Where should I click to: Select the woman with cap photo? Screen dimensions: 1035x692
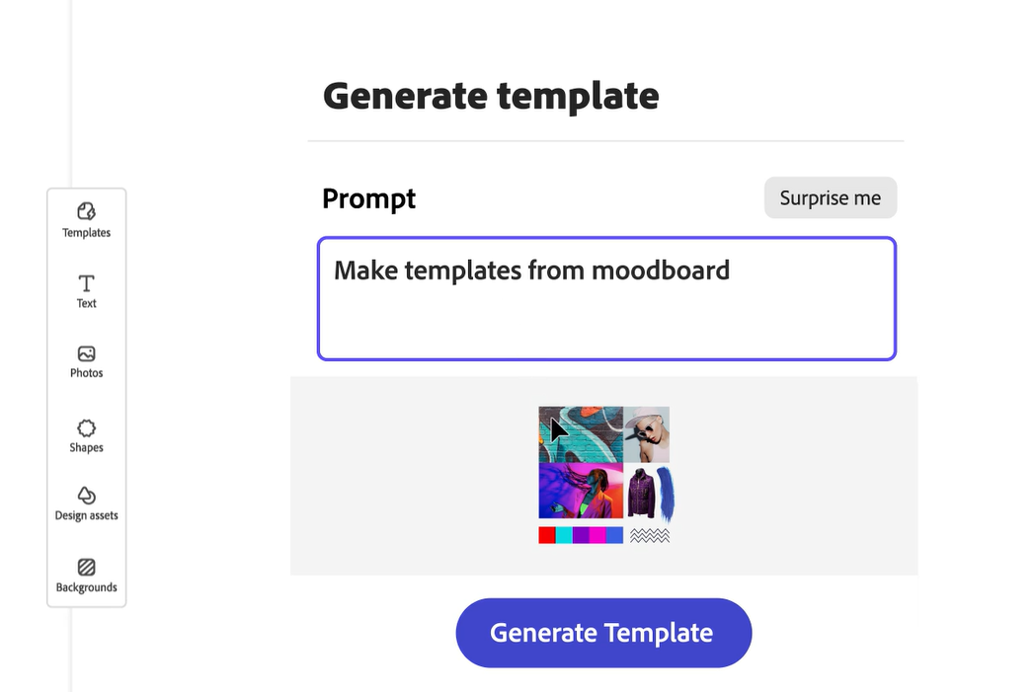(x=647, y=433)
